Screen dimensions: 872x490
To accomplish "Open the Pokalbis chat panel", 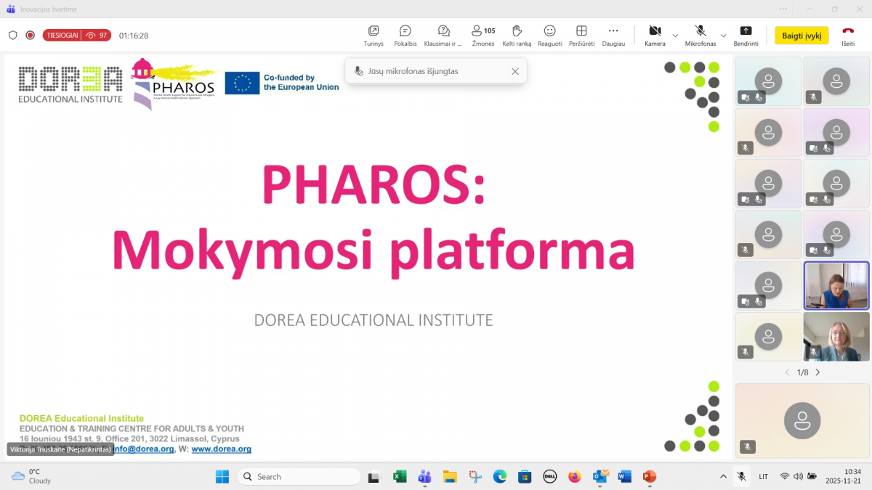I will pyautogui.click(x=405, y=35).
